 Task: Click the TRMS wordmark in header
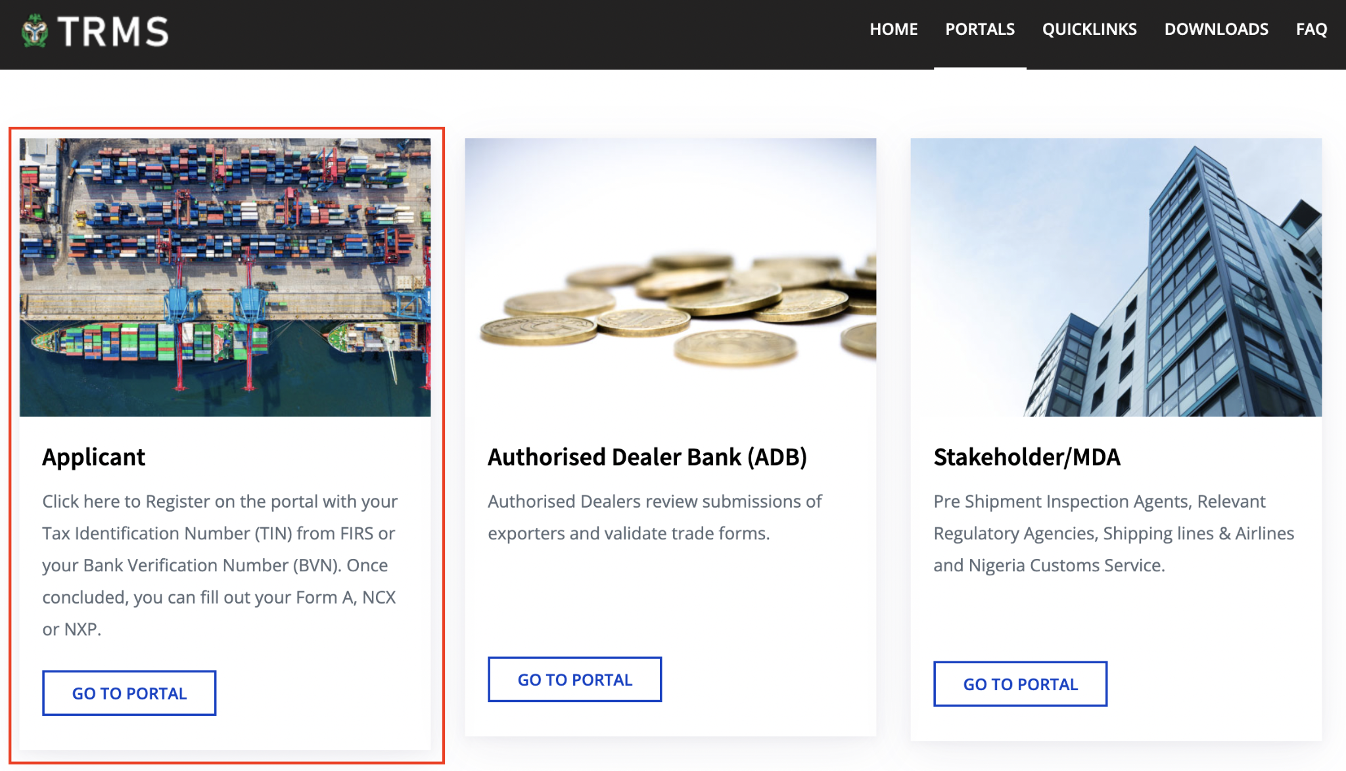point(113,32)
